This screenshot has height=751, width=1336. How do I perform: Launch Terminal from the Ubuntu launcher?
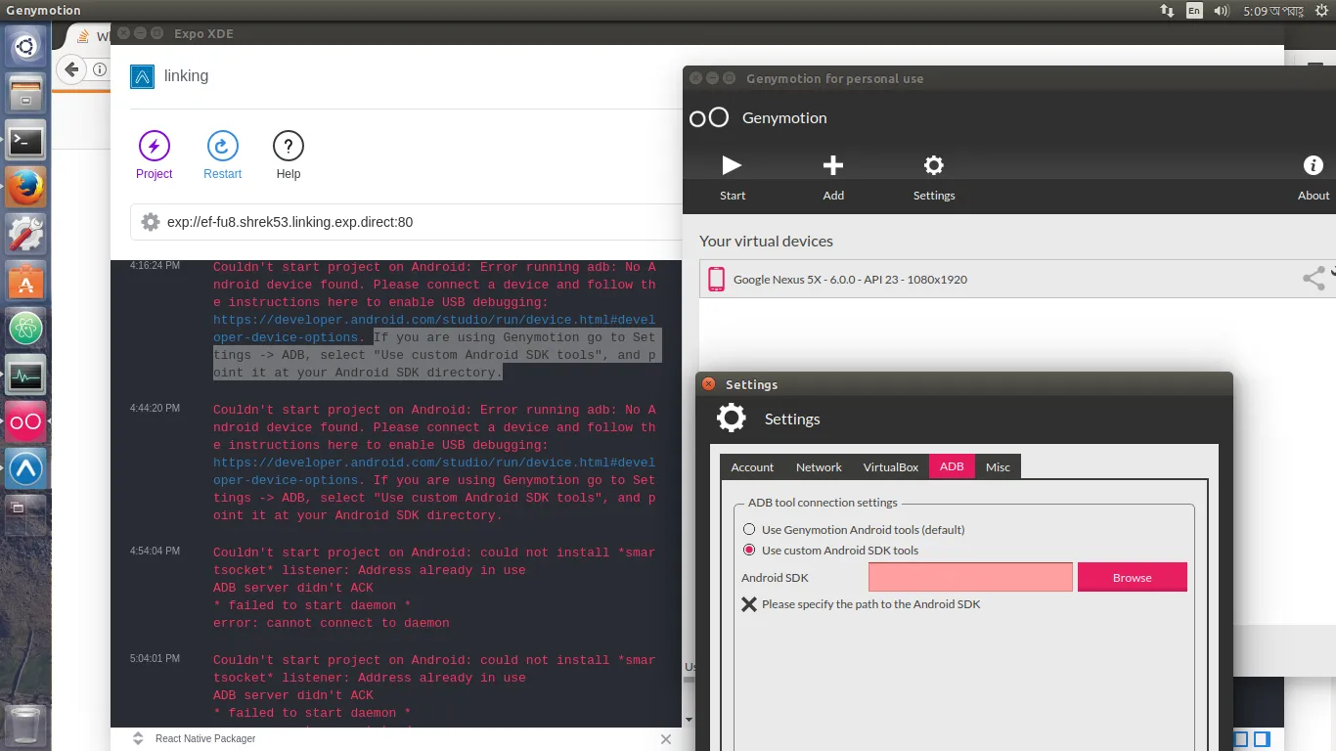(x=25, y=141)
